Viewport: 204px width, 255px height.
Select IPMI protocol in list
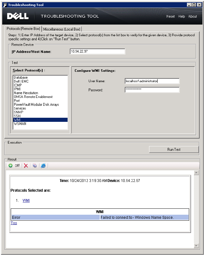click(x=40, y=89)
